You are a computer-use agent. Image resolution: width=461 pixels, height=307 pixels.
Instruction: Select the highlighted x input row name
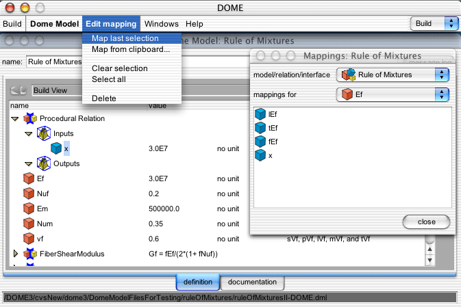click(x=66, y=148)
